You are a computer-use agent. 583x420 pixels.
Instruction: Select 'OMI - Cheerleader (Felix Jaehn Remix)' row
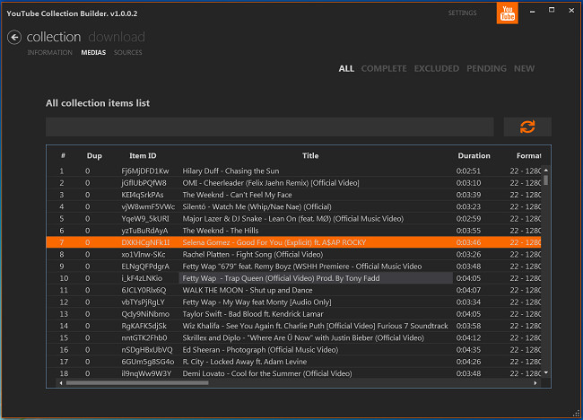293,183
